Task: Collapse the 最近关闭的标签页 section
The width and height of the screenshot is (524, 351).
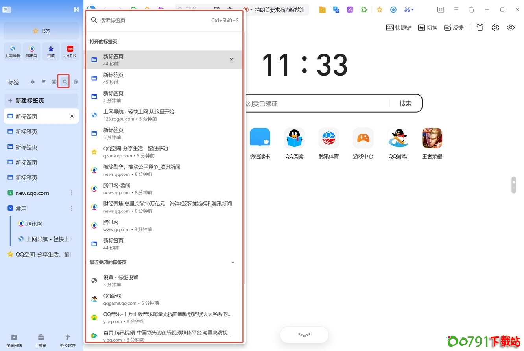Action: tap(233, 262)
